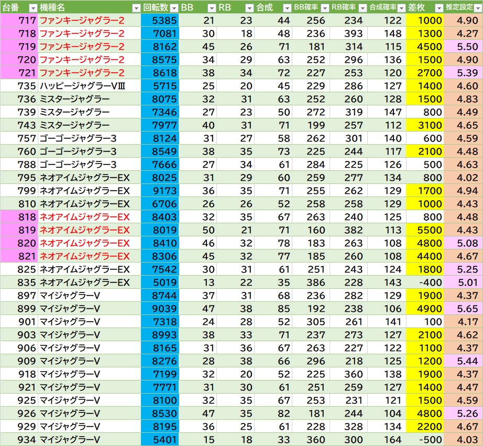483x446 pixels.
Task: Open the 台番 column filter dropdown
Action: click(32, 8)
